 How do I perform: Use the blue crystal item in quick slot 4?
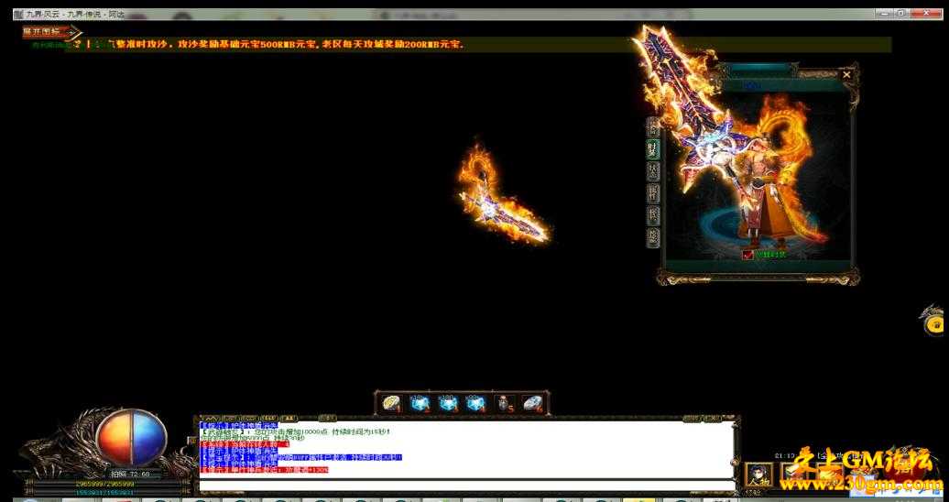tap(476, 403)
